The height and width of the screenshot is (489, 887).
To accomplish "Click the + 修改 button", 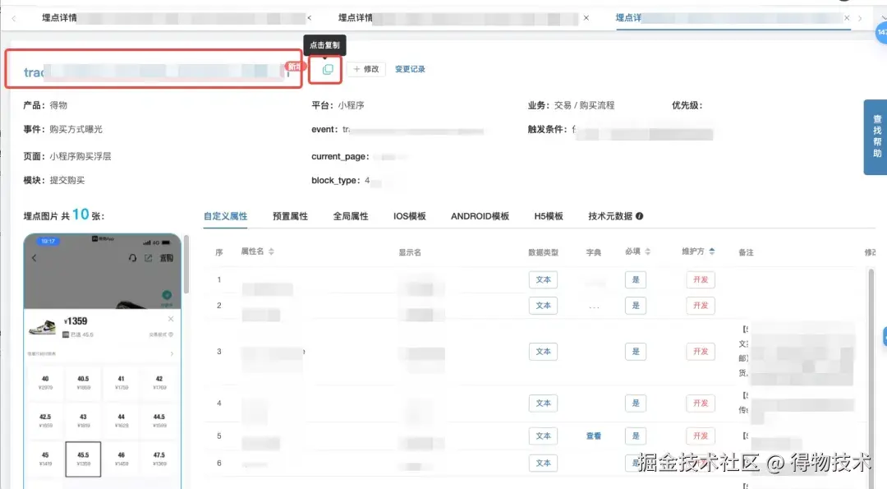I will [x=366, y=69].
